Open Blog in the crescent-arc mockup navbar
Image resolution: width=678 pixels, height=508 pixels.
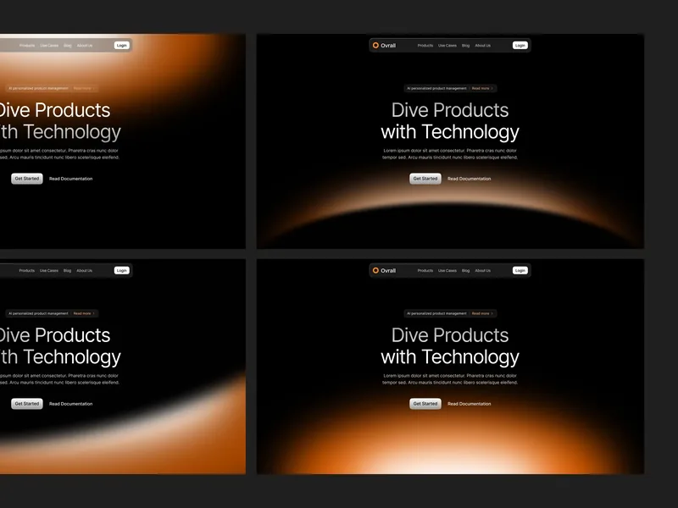click(x=465, y=46)
